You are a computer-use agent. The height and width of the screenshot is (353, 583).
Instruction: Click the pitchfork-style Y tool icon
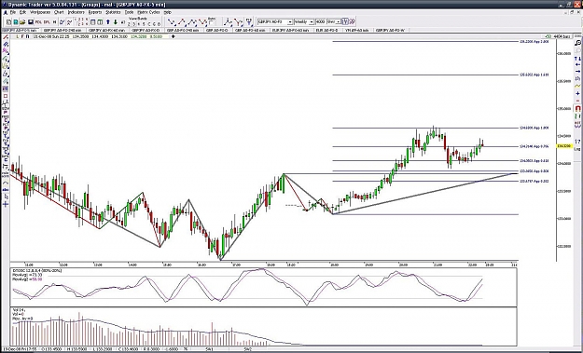coord(239,22)
